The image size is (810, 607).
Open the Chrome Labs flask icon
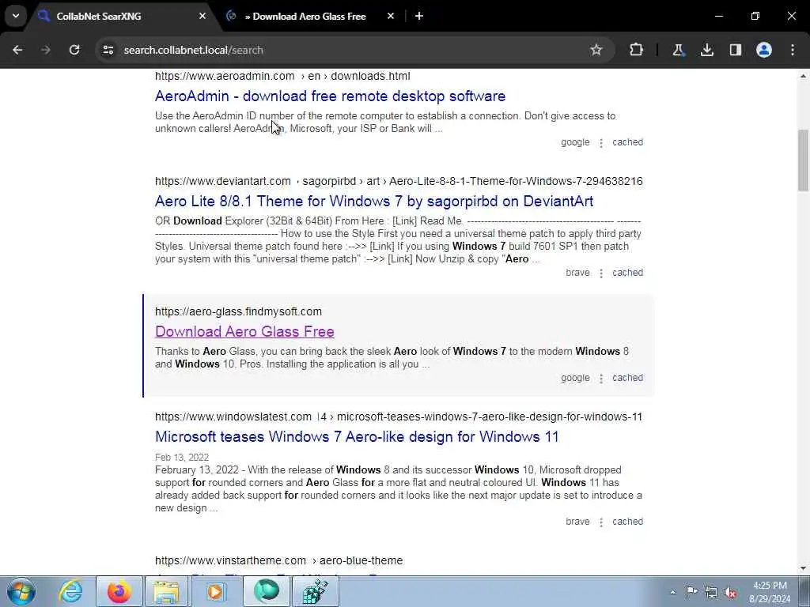click(x=678, y=50)
